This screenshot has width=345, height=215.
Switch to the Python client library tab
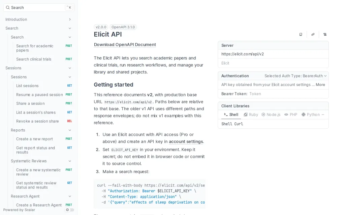point(310,115)
